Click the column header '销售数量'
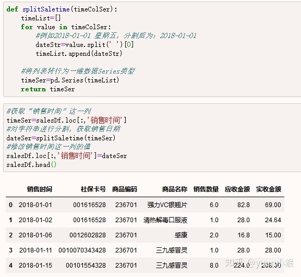The height and width of the screenshot is (277, 301). pyautogui.click(x=206, y=189)
